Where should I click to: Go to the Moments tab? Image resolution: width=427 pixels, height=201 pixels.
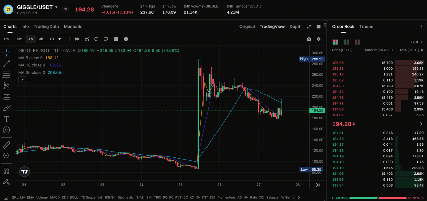pos(73,27)
